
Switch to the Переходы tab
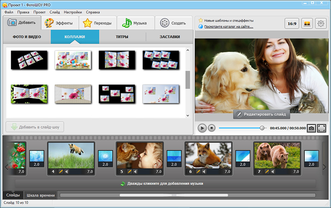pos(98,23)
